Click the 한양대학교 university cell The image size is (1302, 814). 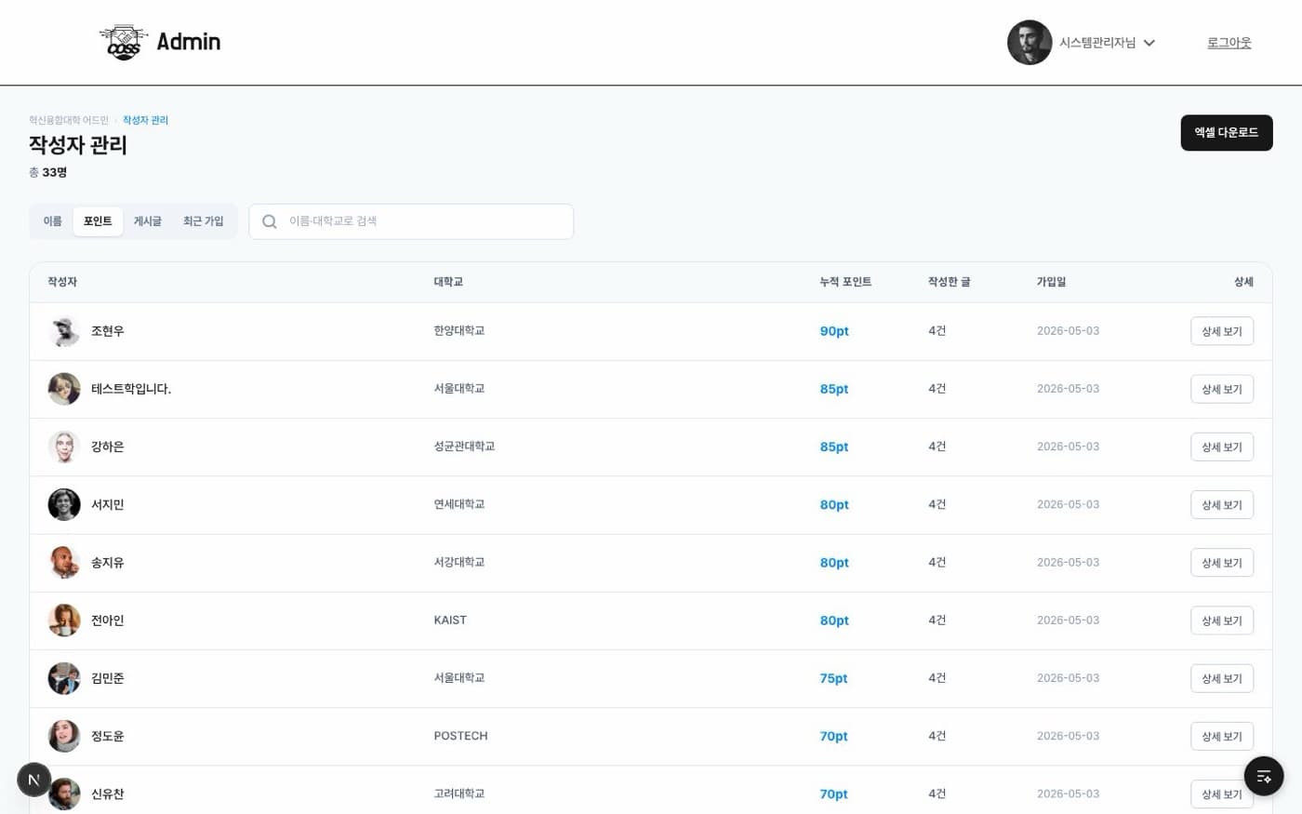pyautogui.click(x=459, y=330)
